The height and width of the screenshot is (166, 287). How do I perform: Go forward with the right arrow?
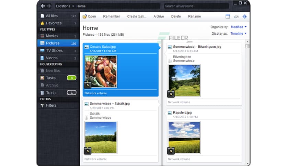point(49,6)
